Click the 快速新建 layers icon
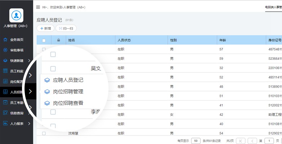Image resolution: width=282 pixels, height=144 pixels. click(5, 61)
